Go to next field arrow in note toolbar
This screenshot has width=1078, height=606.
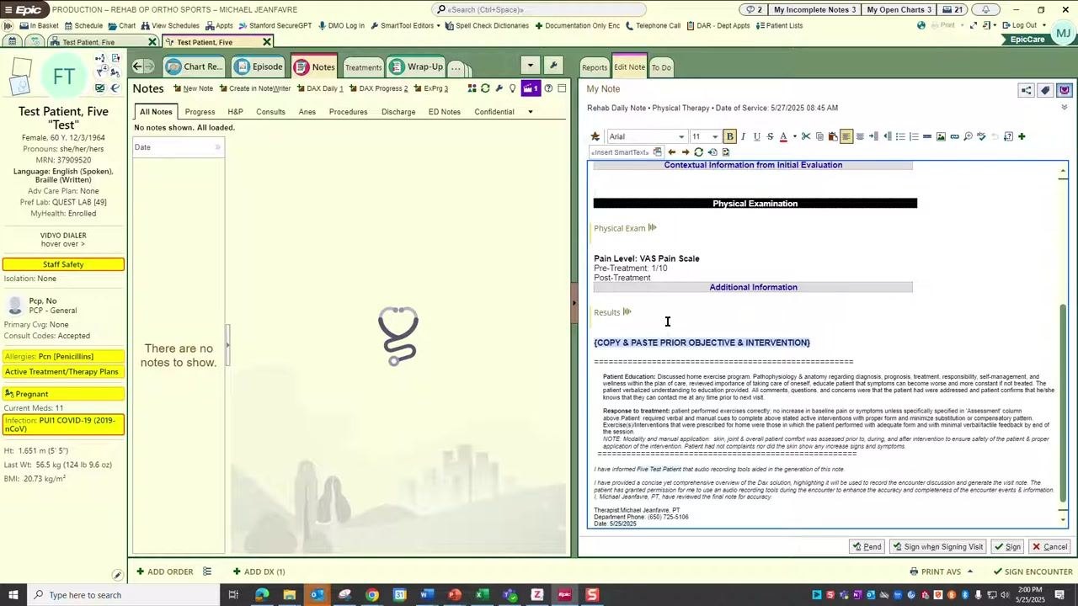[685, 152]
